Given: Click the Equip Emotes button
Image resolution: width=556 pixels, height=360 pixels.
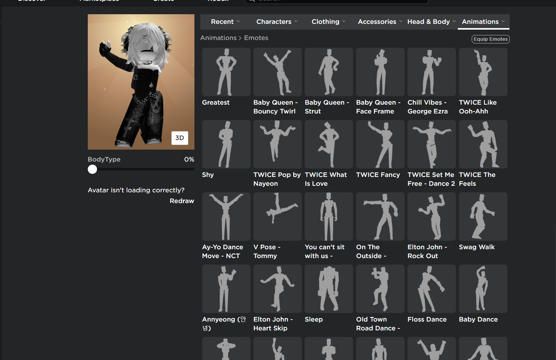Looking at the screenshot, I should [490, 39].
